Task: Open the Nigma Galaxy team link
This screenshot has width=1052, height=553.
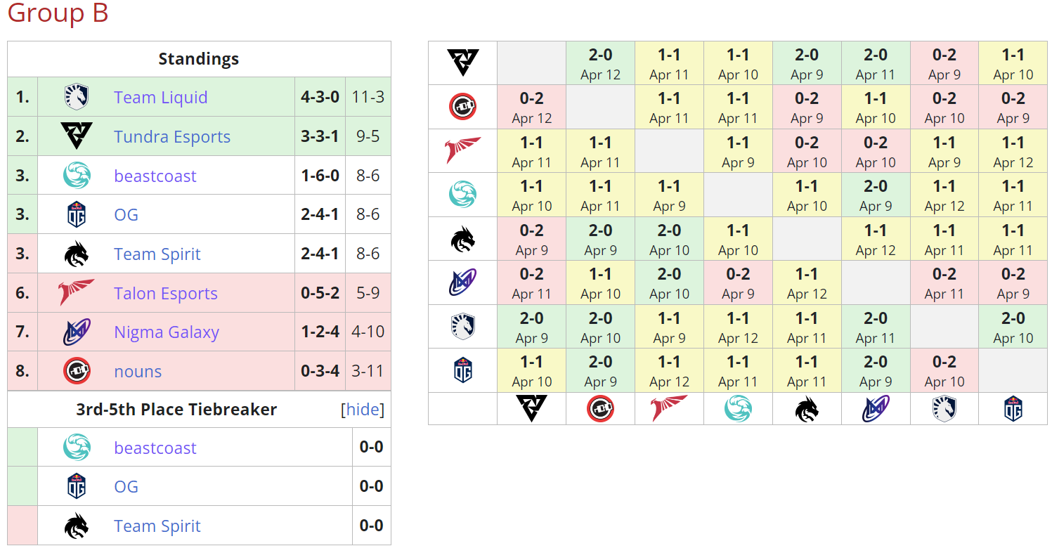Action: (x=167, y=332)
